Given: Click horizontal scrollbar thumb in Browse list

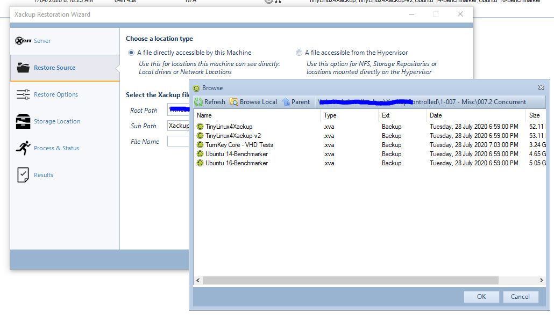Looking at the screenshot, I should click(351, 281).
